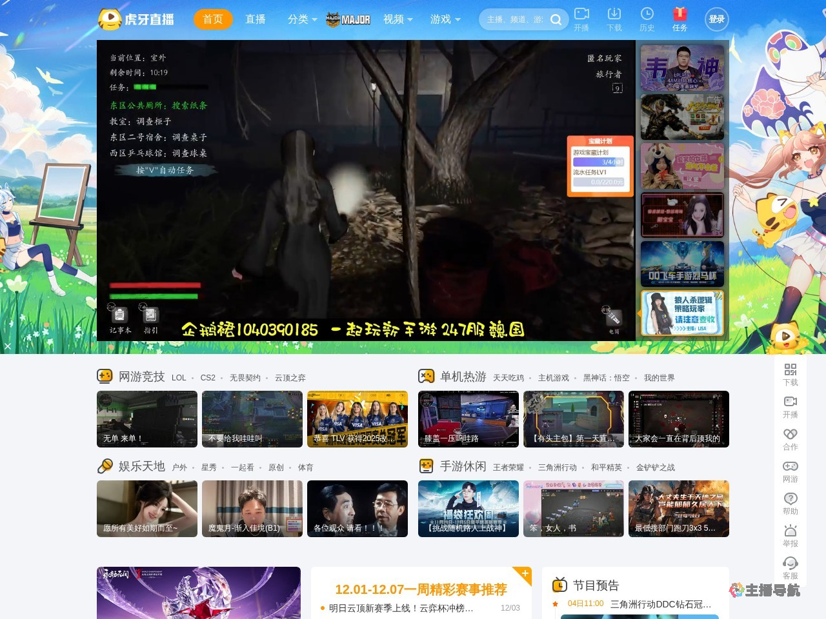Image resolution: width=826 pixels, height=619 pixels.
Task: Select the MAJOR item in navigation bar
Action: tap(348, 19)
